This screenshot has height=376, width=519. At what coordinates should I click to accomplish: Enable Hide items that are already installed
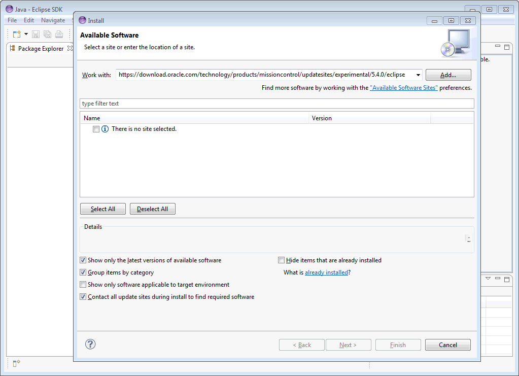[282, 260]
